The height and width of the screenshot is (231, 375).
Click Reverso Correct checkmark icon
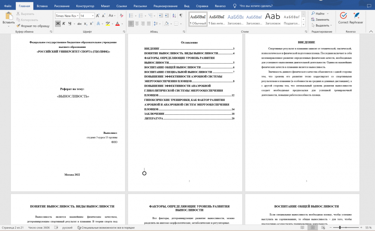click(x=343, y=16)
